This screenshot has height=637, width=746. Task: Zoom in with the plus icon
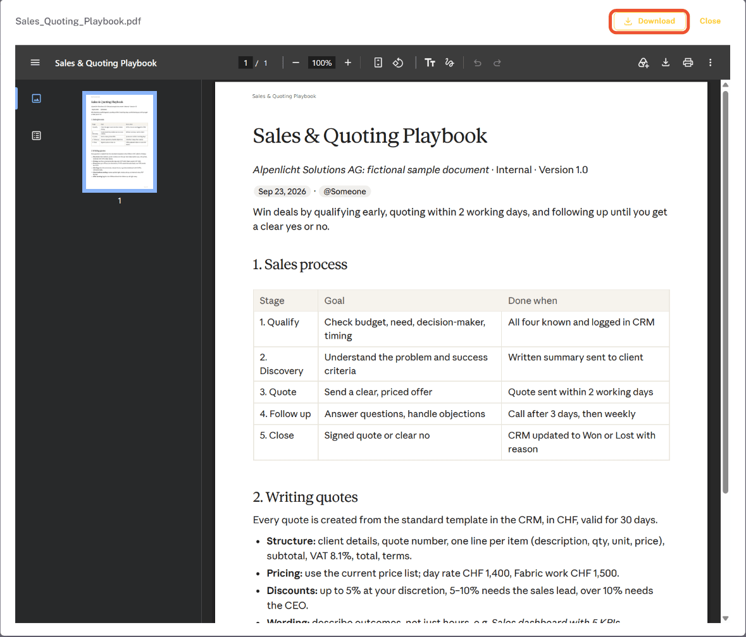coord(348,63)
